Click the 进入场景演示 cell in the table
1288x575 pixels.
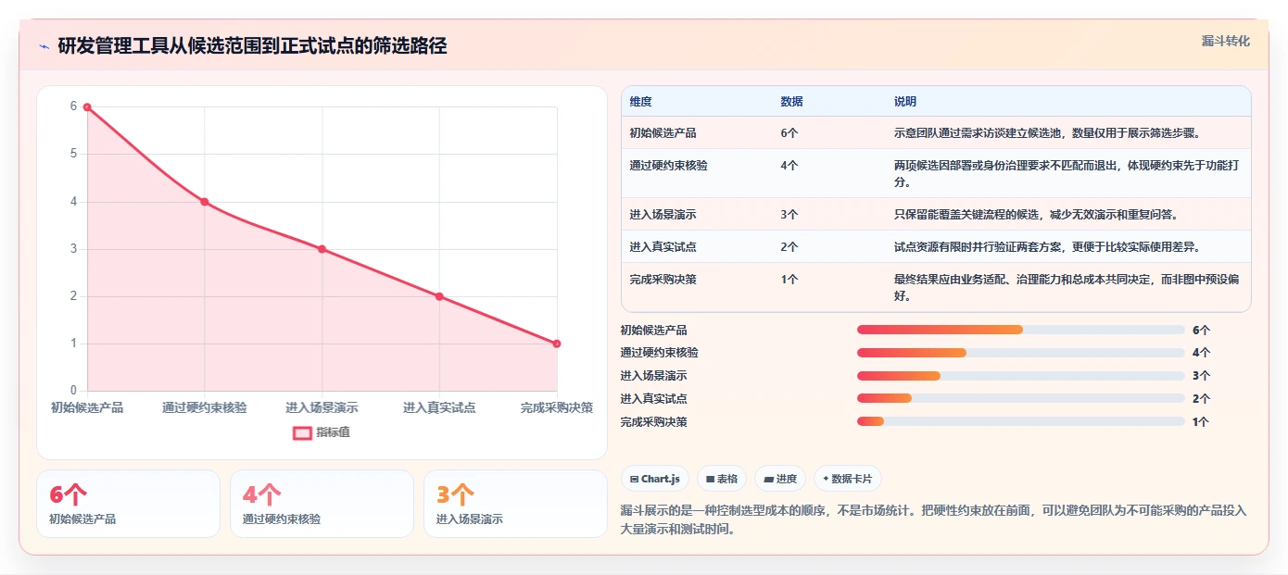tap(663, 215)
